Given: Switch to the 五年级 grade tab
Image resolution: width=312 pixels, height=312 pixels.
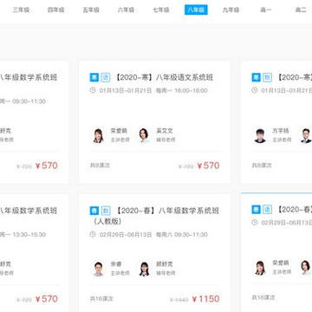Looking at the screenshot, I should click(x=91, y=10).
